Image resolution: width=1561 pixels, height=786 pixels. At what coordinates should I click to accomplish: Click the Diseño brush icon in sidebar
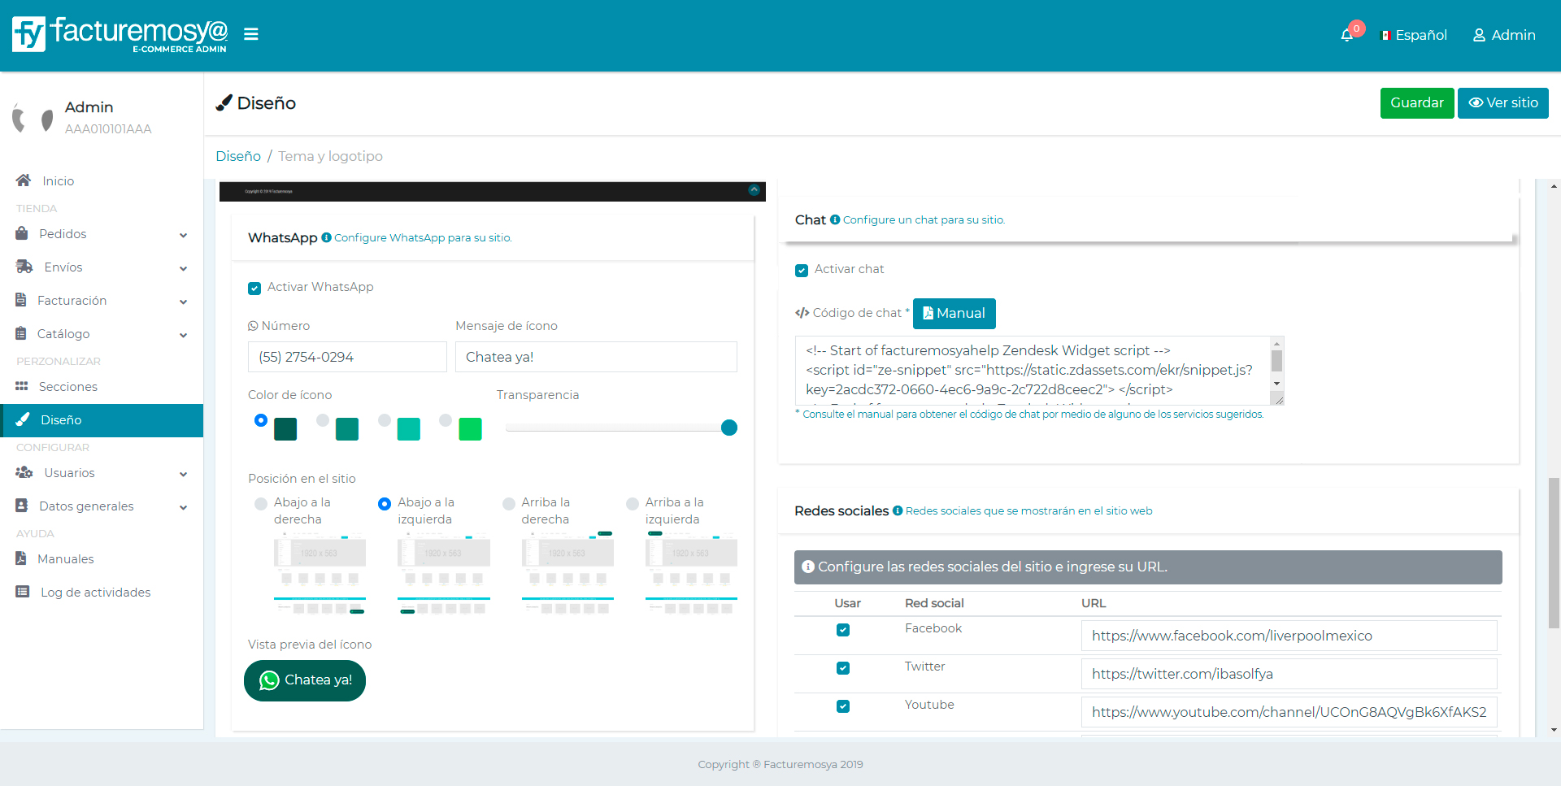click(24, 419)
